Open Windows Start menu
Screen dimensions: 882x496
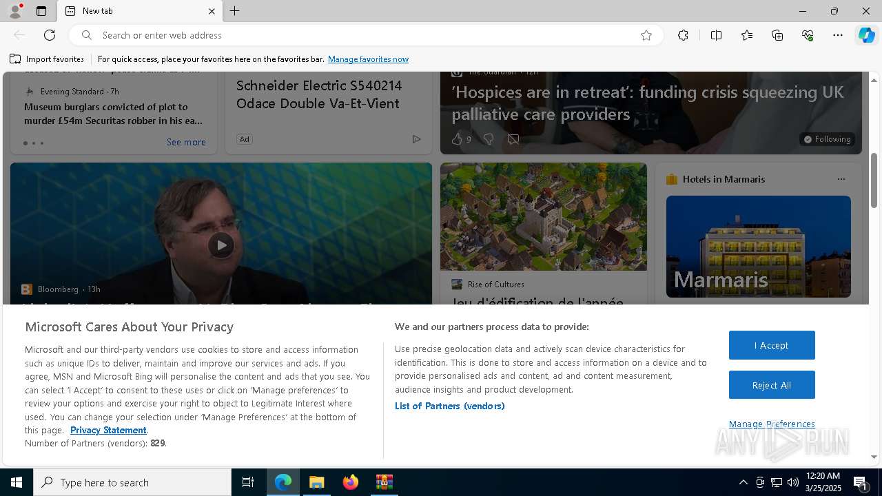click(17, 482)
